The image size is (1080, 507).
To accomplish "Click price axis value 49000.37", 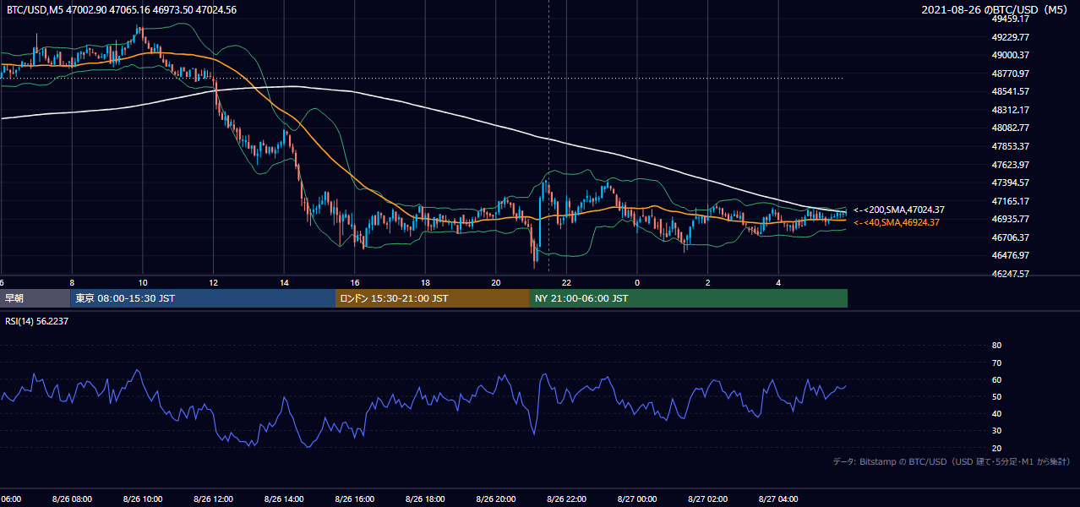I will click(x=1010, y=55).
